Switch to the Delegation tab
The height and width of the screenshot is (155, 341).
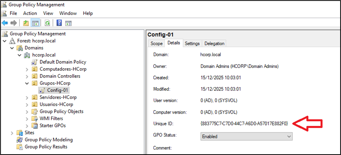214,43
